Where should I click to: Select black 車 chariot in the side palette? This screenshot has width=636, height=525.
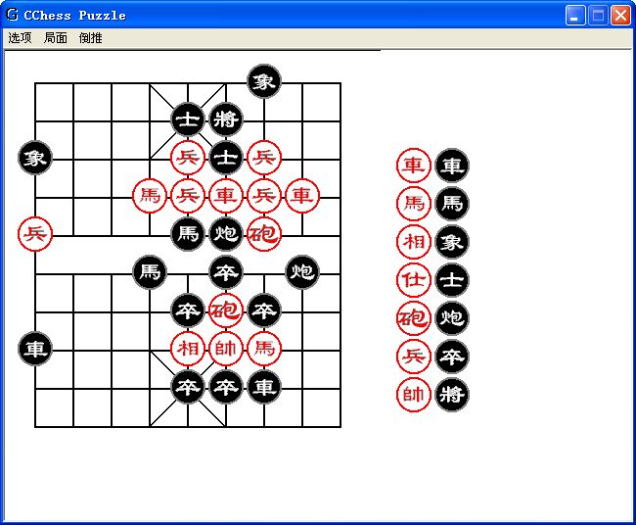(x=451, y=166)
